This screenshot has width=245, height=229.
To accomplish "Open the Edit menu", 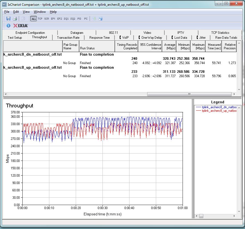I will (16, 12).
